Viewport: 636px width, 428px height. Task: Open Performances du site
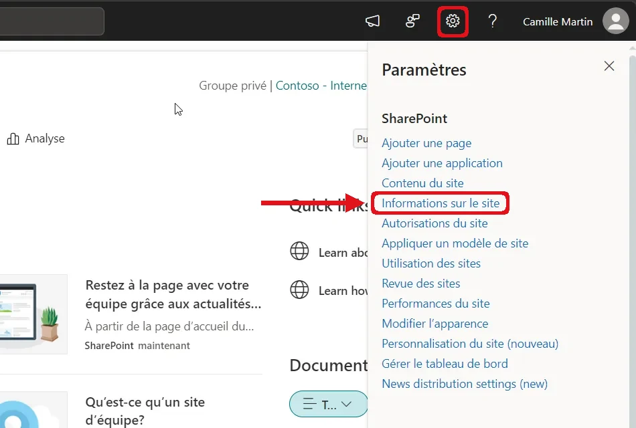tap(436, 304)
